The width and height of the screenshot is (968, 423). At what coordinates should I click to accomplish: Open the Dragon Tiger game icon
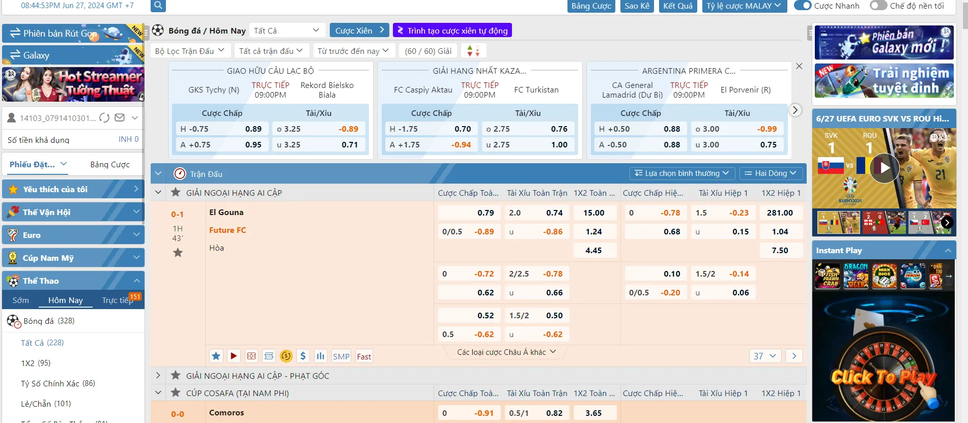tap(856, 276)
